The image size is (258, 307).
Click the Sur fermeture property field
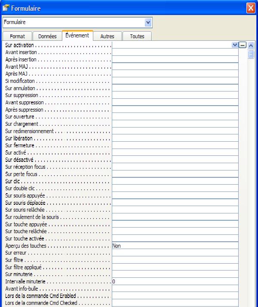click(x=175, y=146)
